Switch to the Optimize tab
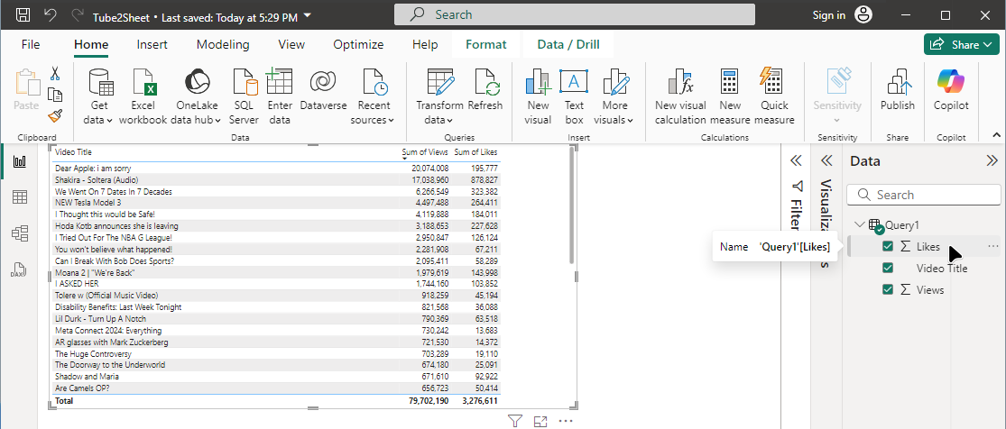 [358, 45]
